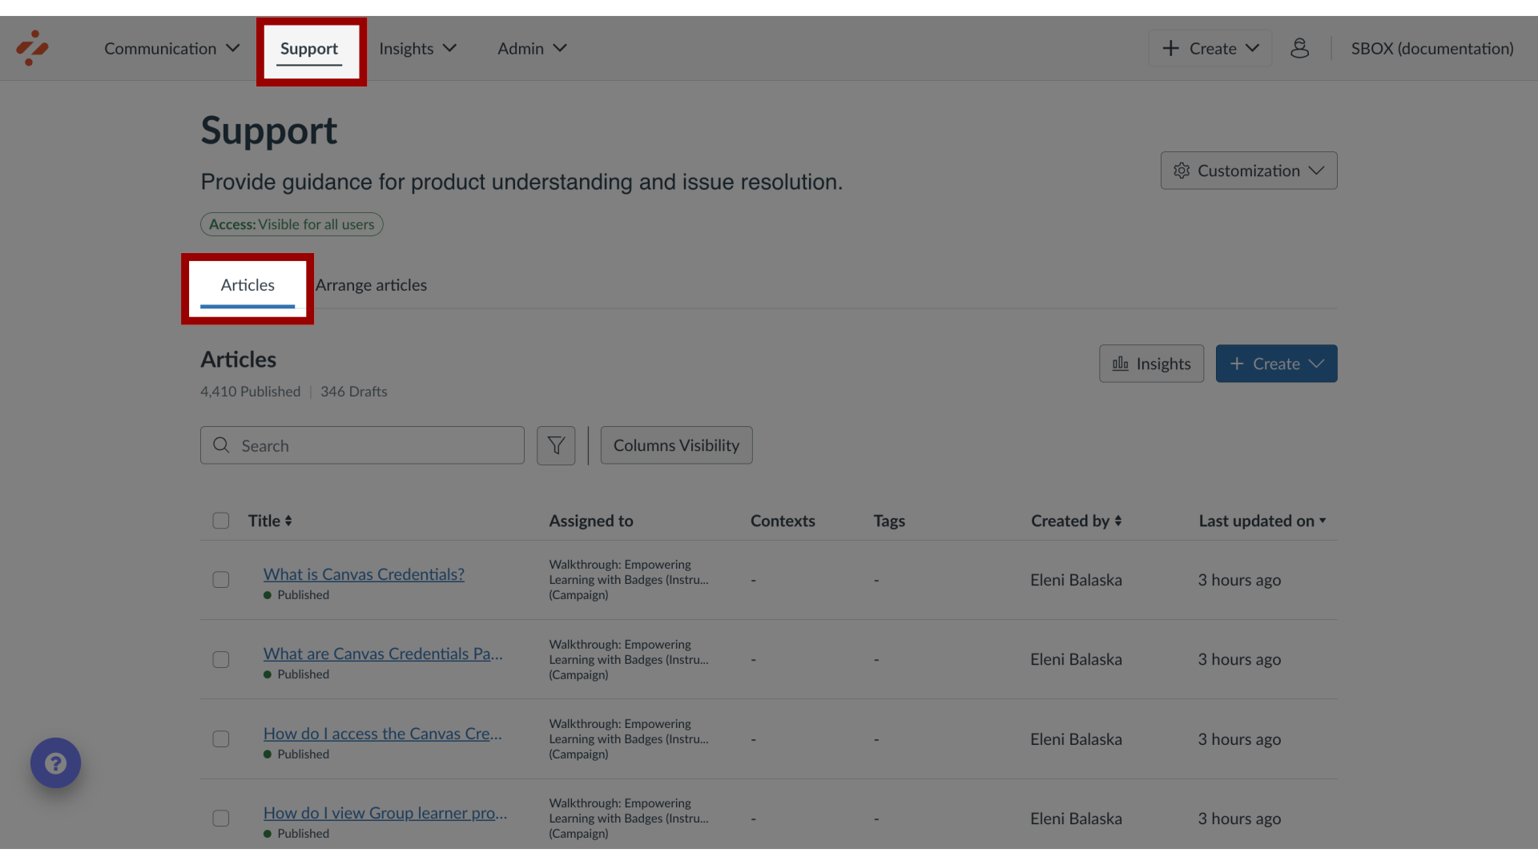The width and height of the screenshot is (1538, 865).
Task: Click the 'Access: Visible for all users' badge
Action: click(292, 224)
